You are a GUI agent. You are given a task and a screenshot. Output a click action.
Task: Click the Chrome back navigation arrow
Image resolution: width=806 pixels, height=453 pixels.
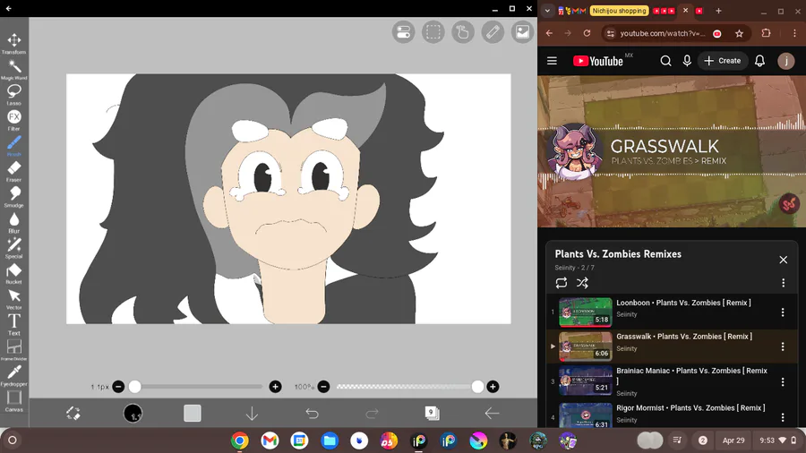click(550, 33)
